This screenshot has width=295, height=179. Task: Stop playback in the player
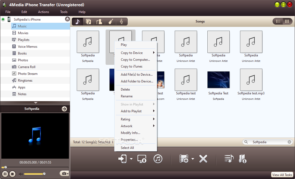13,174
